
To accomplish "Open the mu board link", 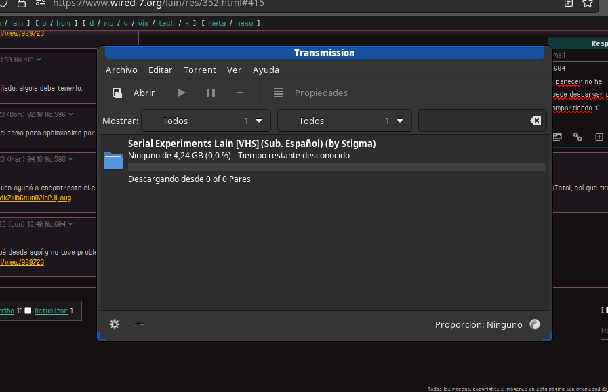I will [108, 23].
